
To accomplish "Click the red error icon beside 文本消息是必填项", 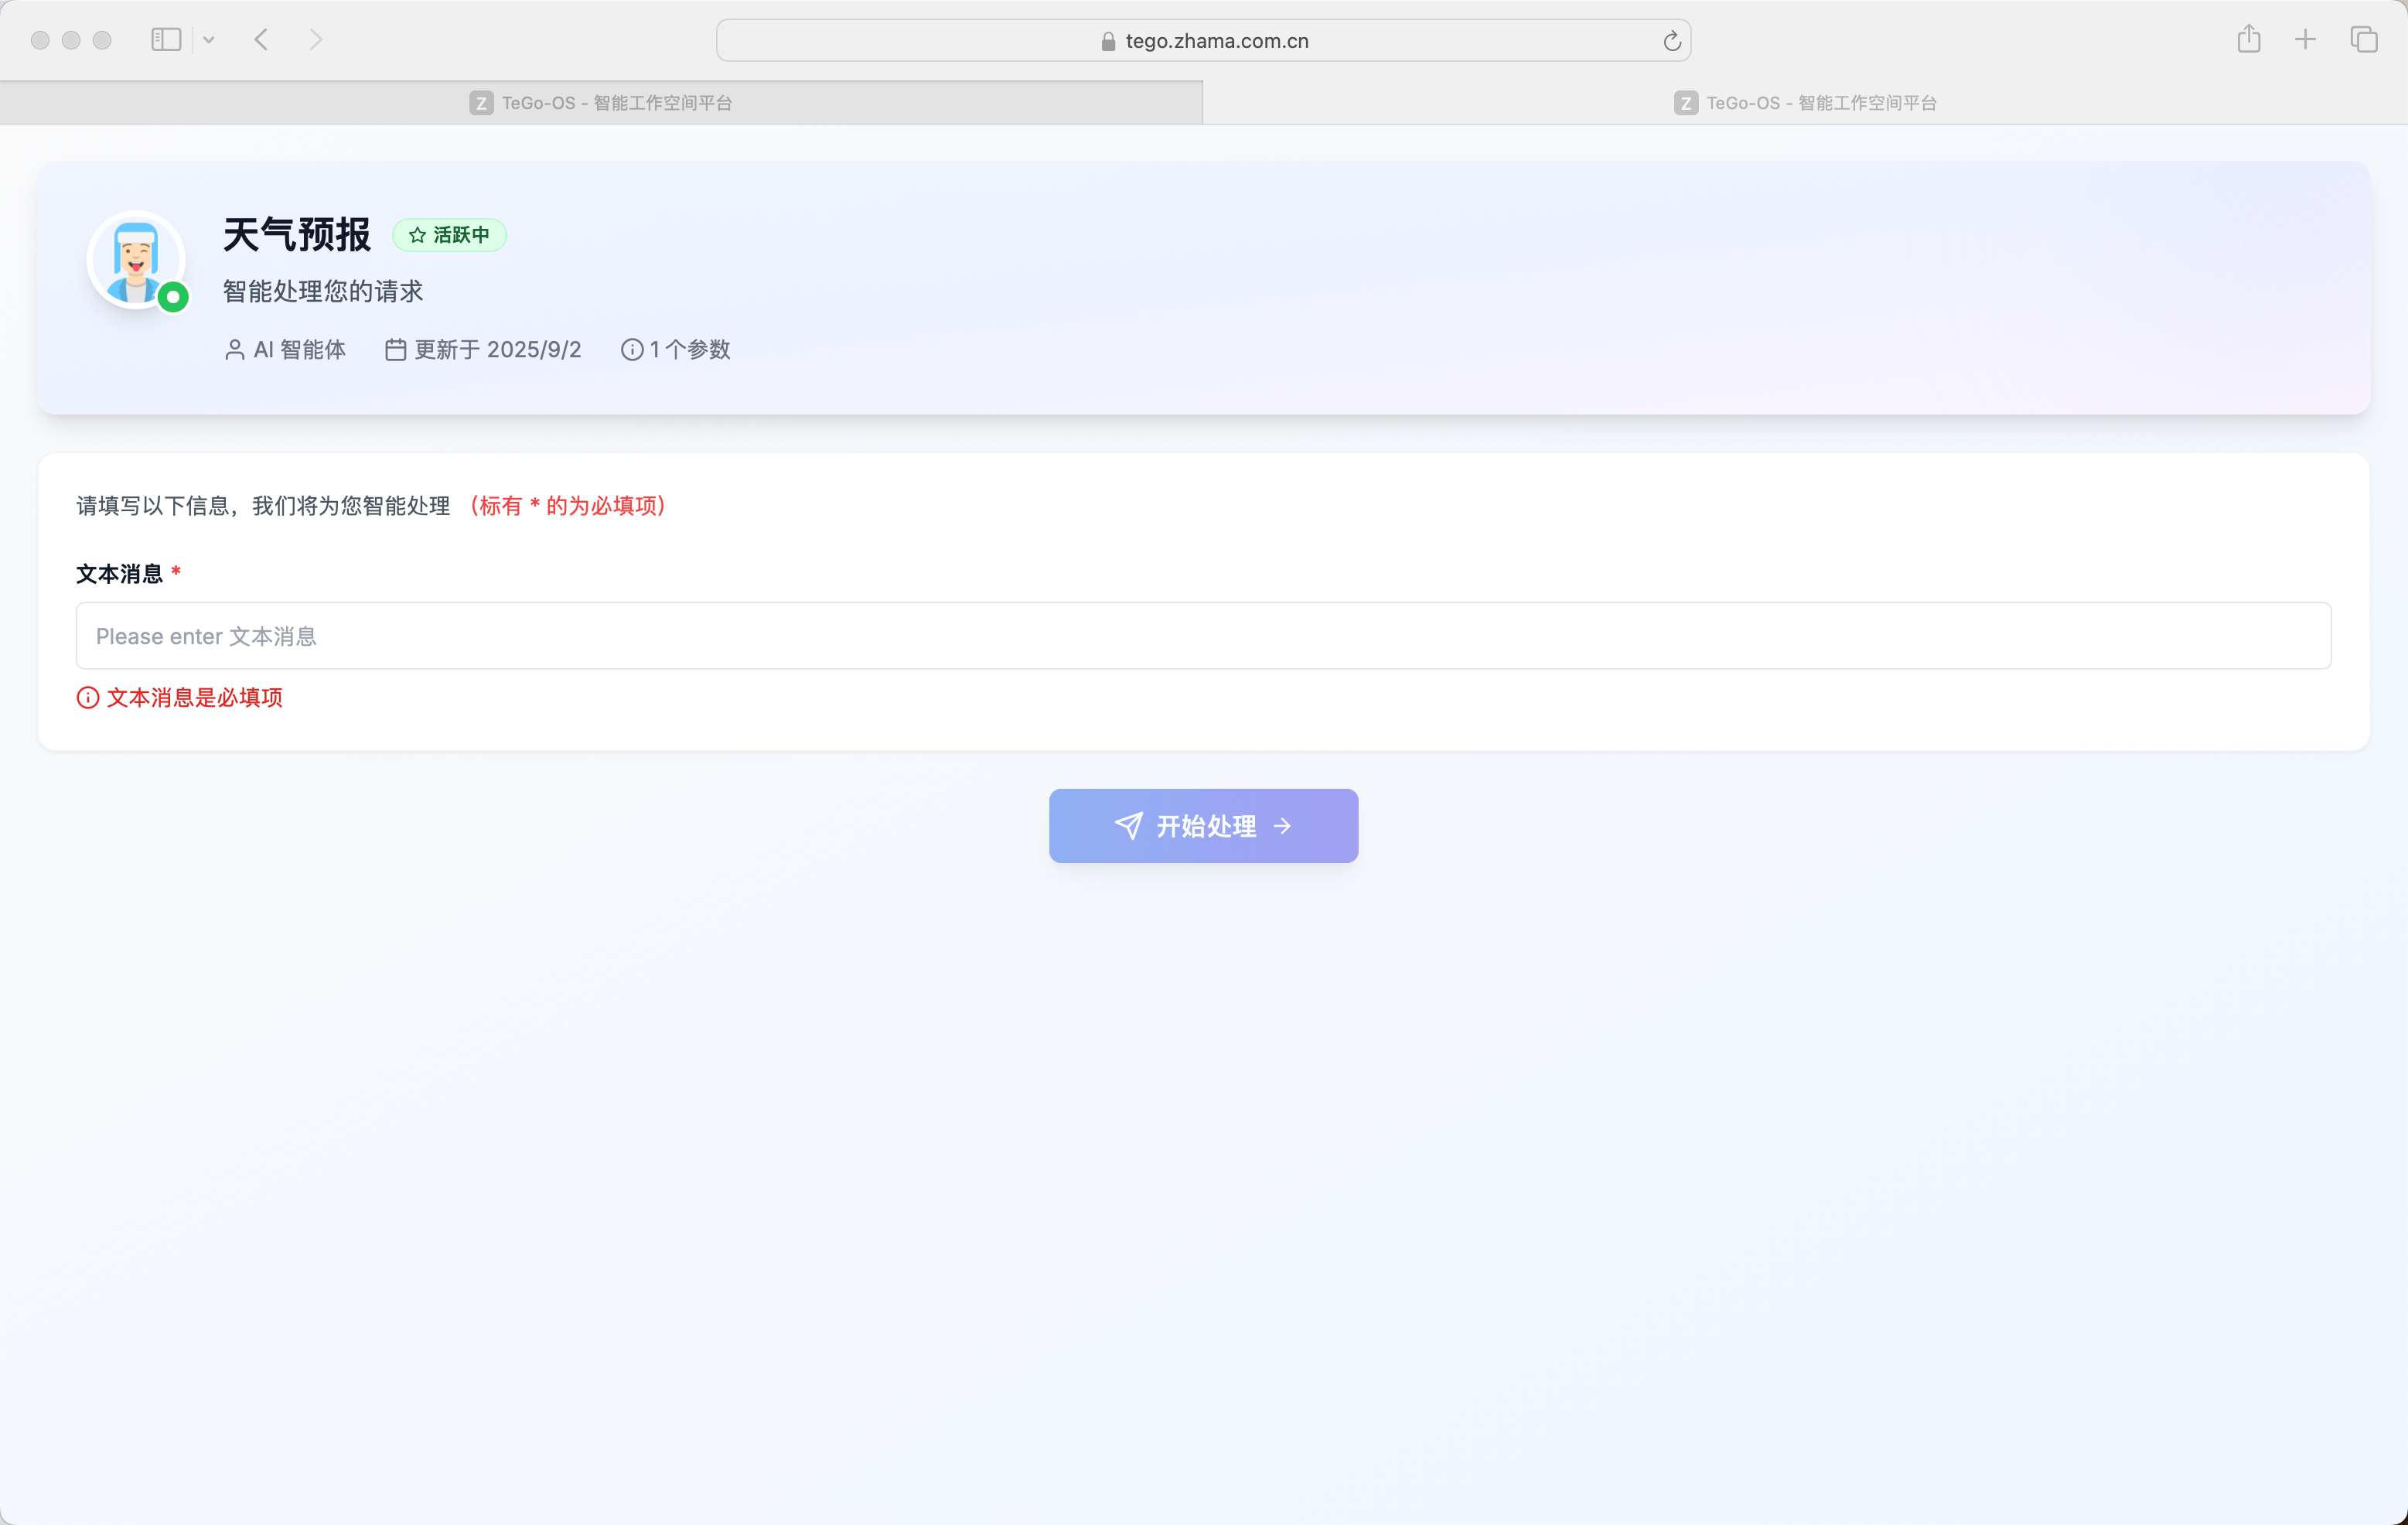I will (x=88, y=698).
